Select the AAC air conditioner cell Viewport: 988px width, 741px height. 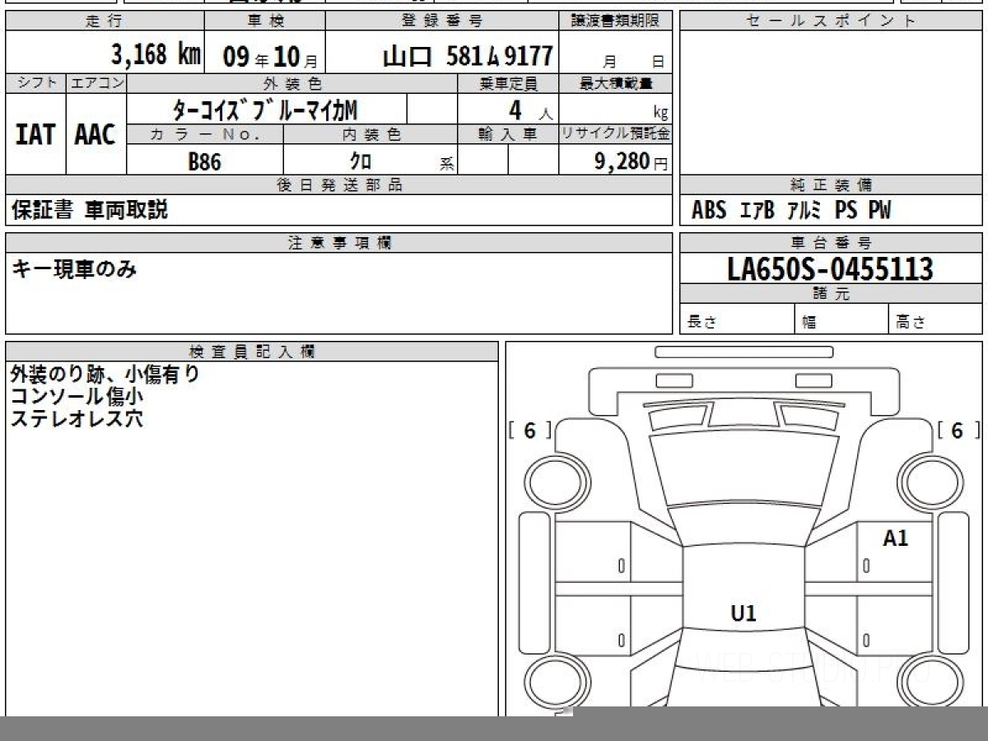(96, 135)
